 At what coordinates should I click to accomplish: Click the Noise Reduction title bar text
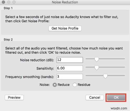(65, 2)
